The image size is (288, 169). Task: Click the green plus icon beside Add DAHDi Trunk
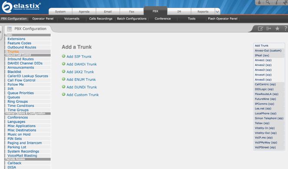pos(63,64)
